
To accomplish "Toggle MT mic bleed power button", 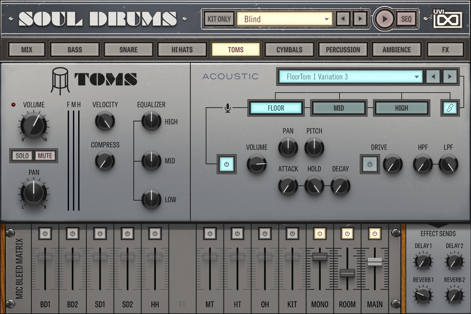I will pyautogui.click(x=210, y=234).
